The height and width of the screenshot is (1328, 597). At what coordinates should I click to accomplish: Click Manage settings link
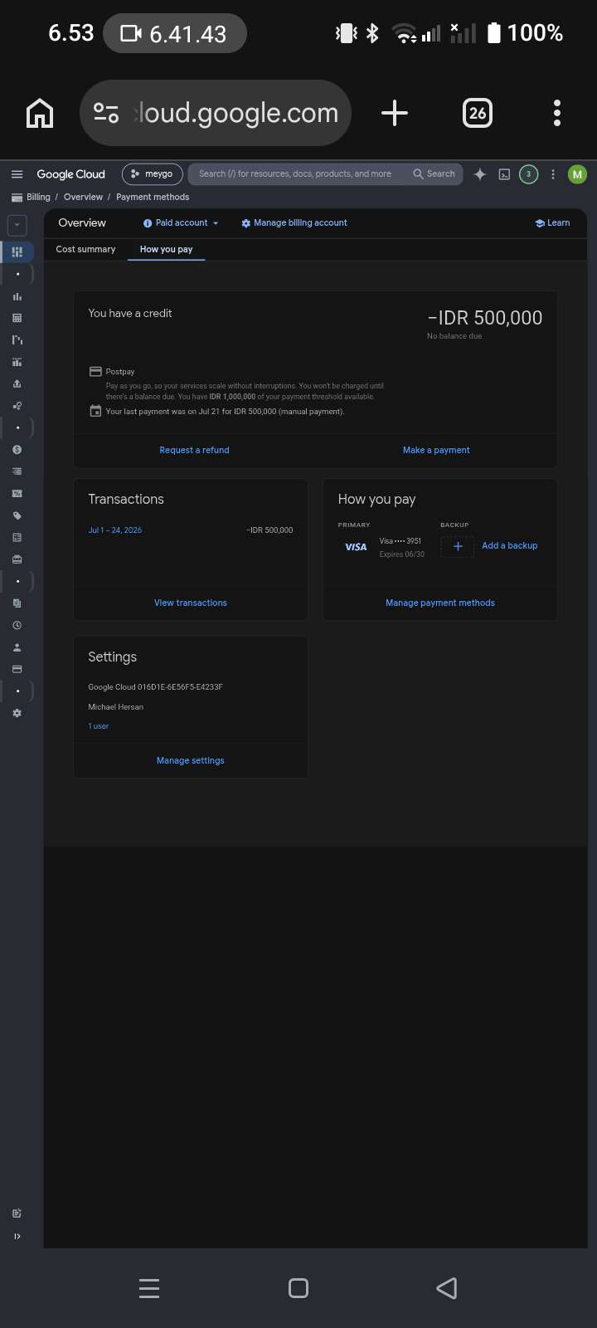(191, 760)
